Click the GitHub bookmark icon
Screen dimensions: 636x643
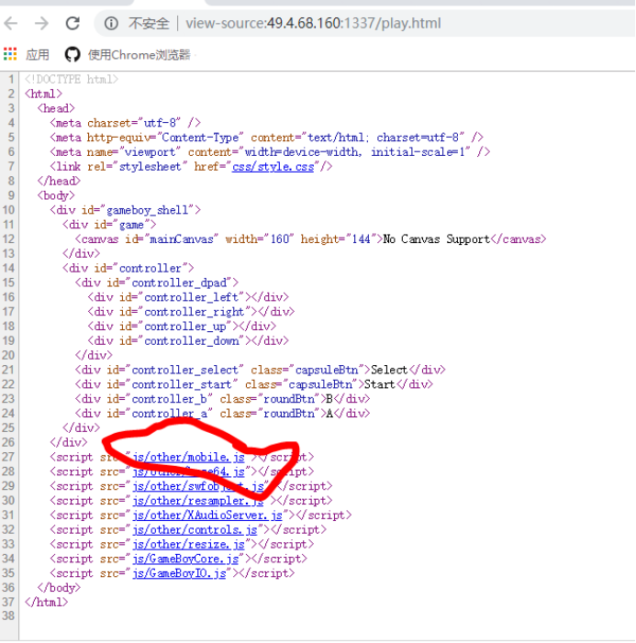coord(72,54)
